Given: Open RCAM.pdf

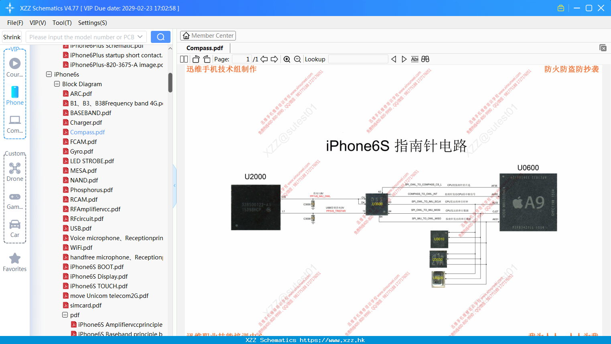Looking at the screenshot, I should [84, 199].
